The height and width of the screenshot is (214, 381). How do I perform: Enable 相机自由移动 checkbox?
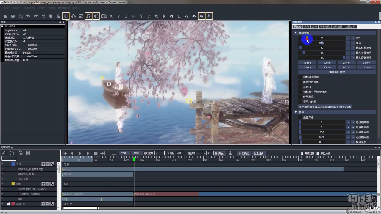[x=300, y=77]
